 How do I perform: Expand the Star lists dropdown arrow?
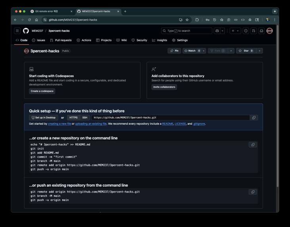[x=259, y=51]
